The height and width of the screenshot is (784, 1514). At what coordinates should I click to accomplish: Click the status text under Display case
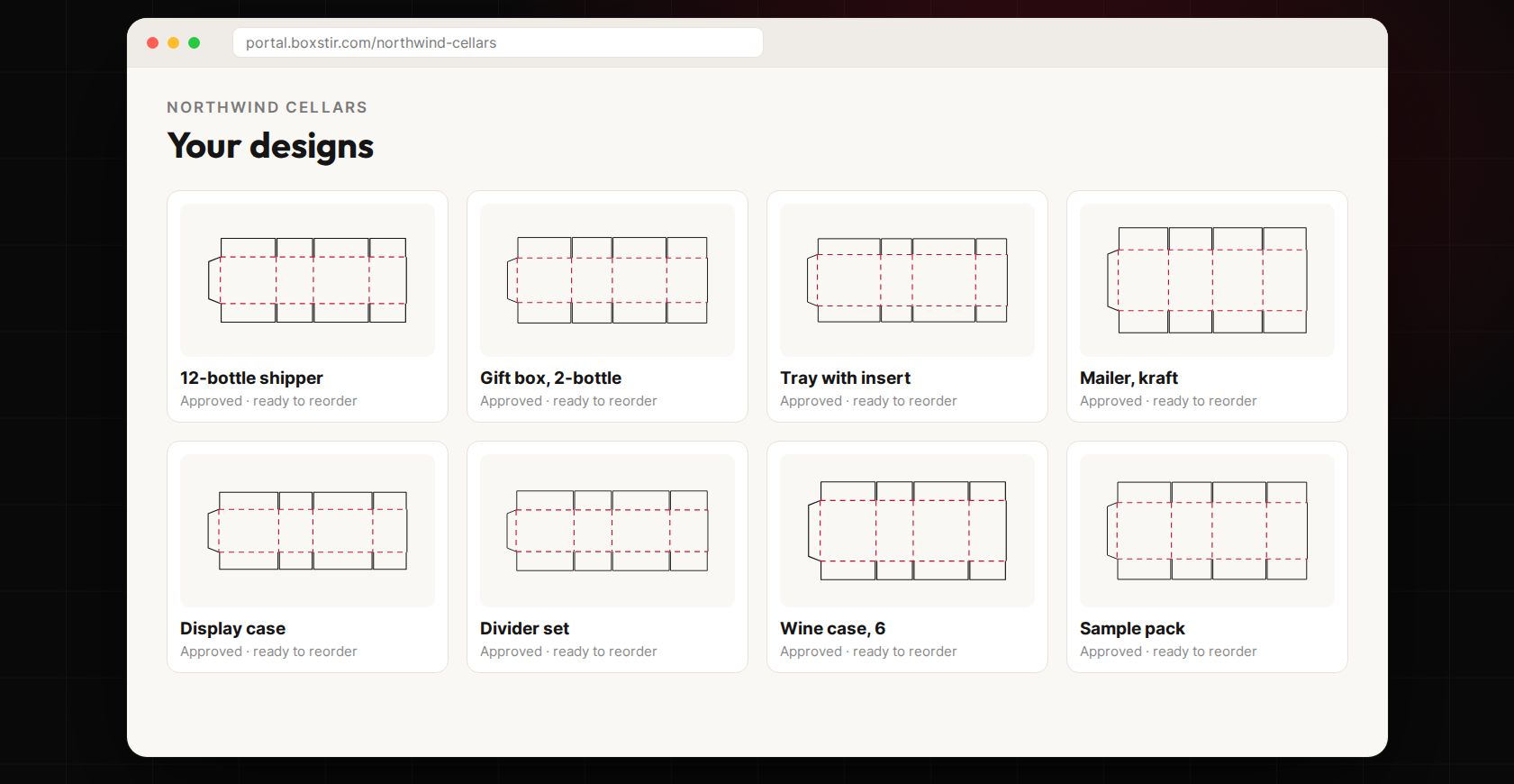point(268,652)
